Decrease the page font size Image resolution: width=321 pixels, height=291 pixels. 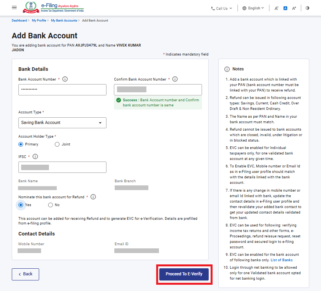276,8
